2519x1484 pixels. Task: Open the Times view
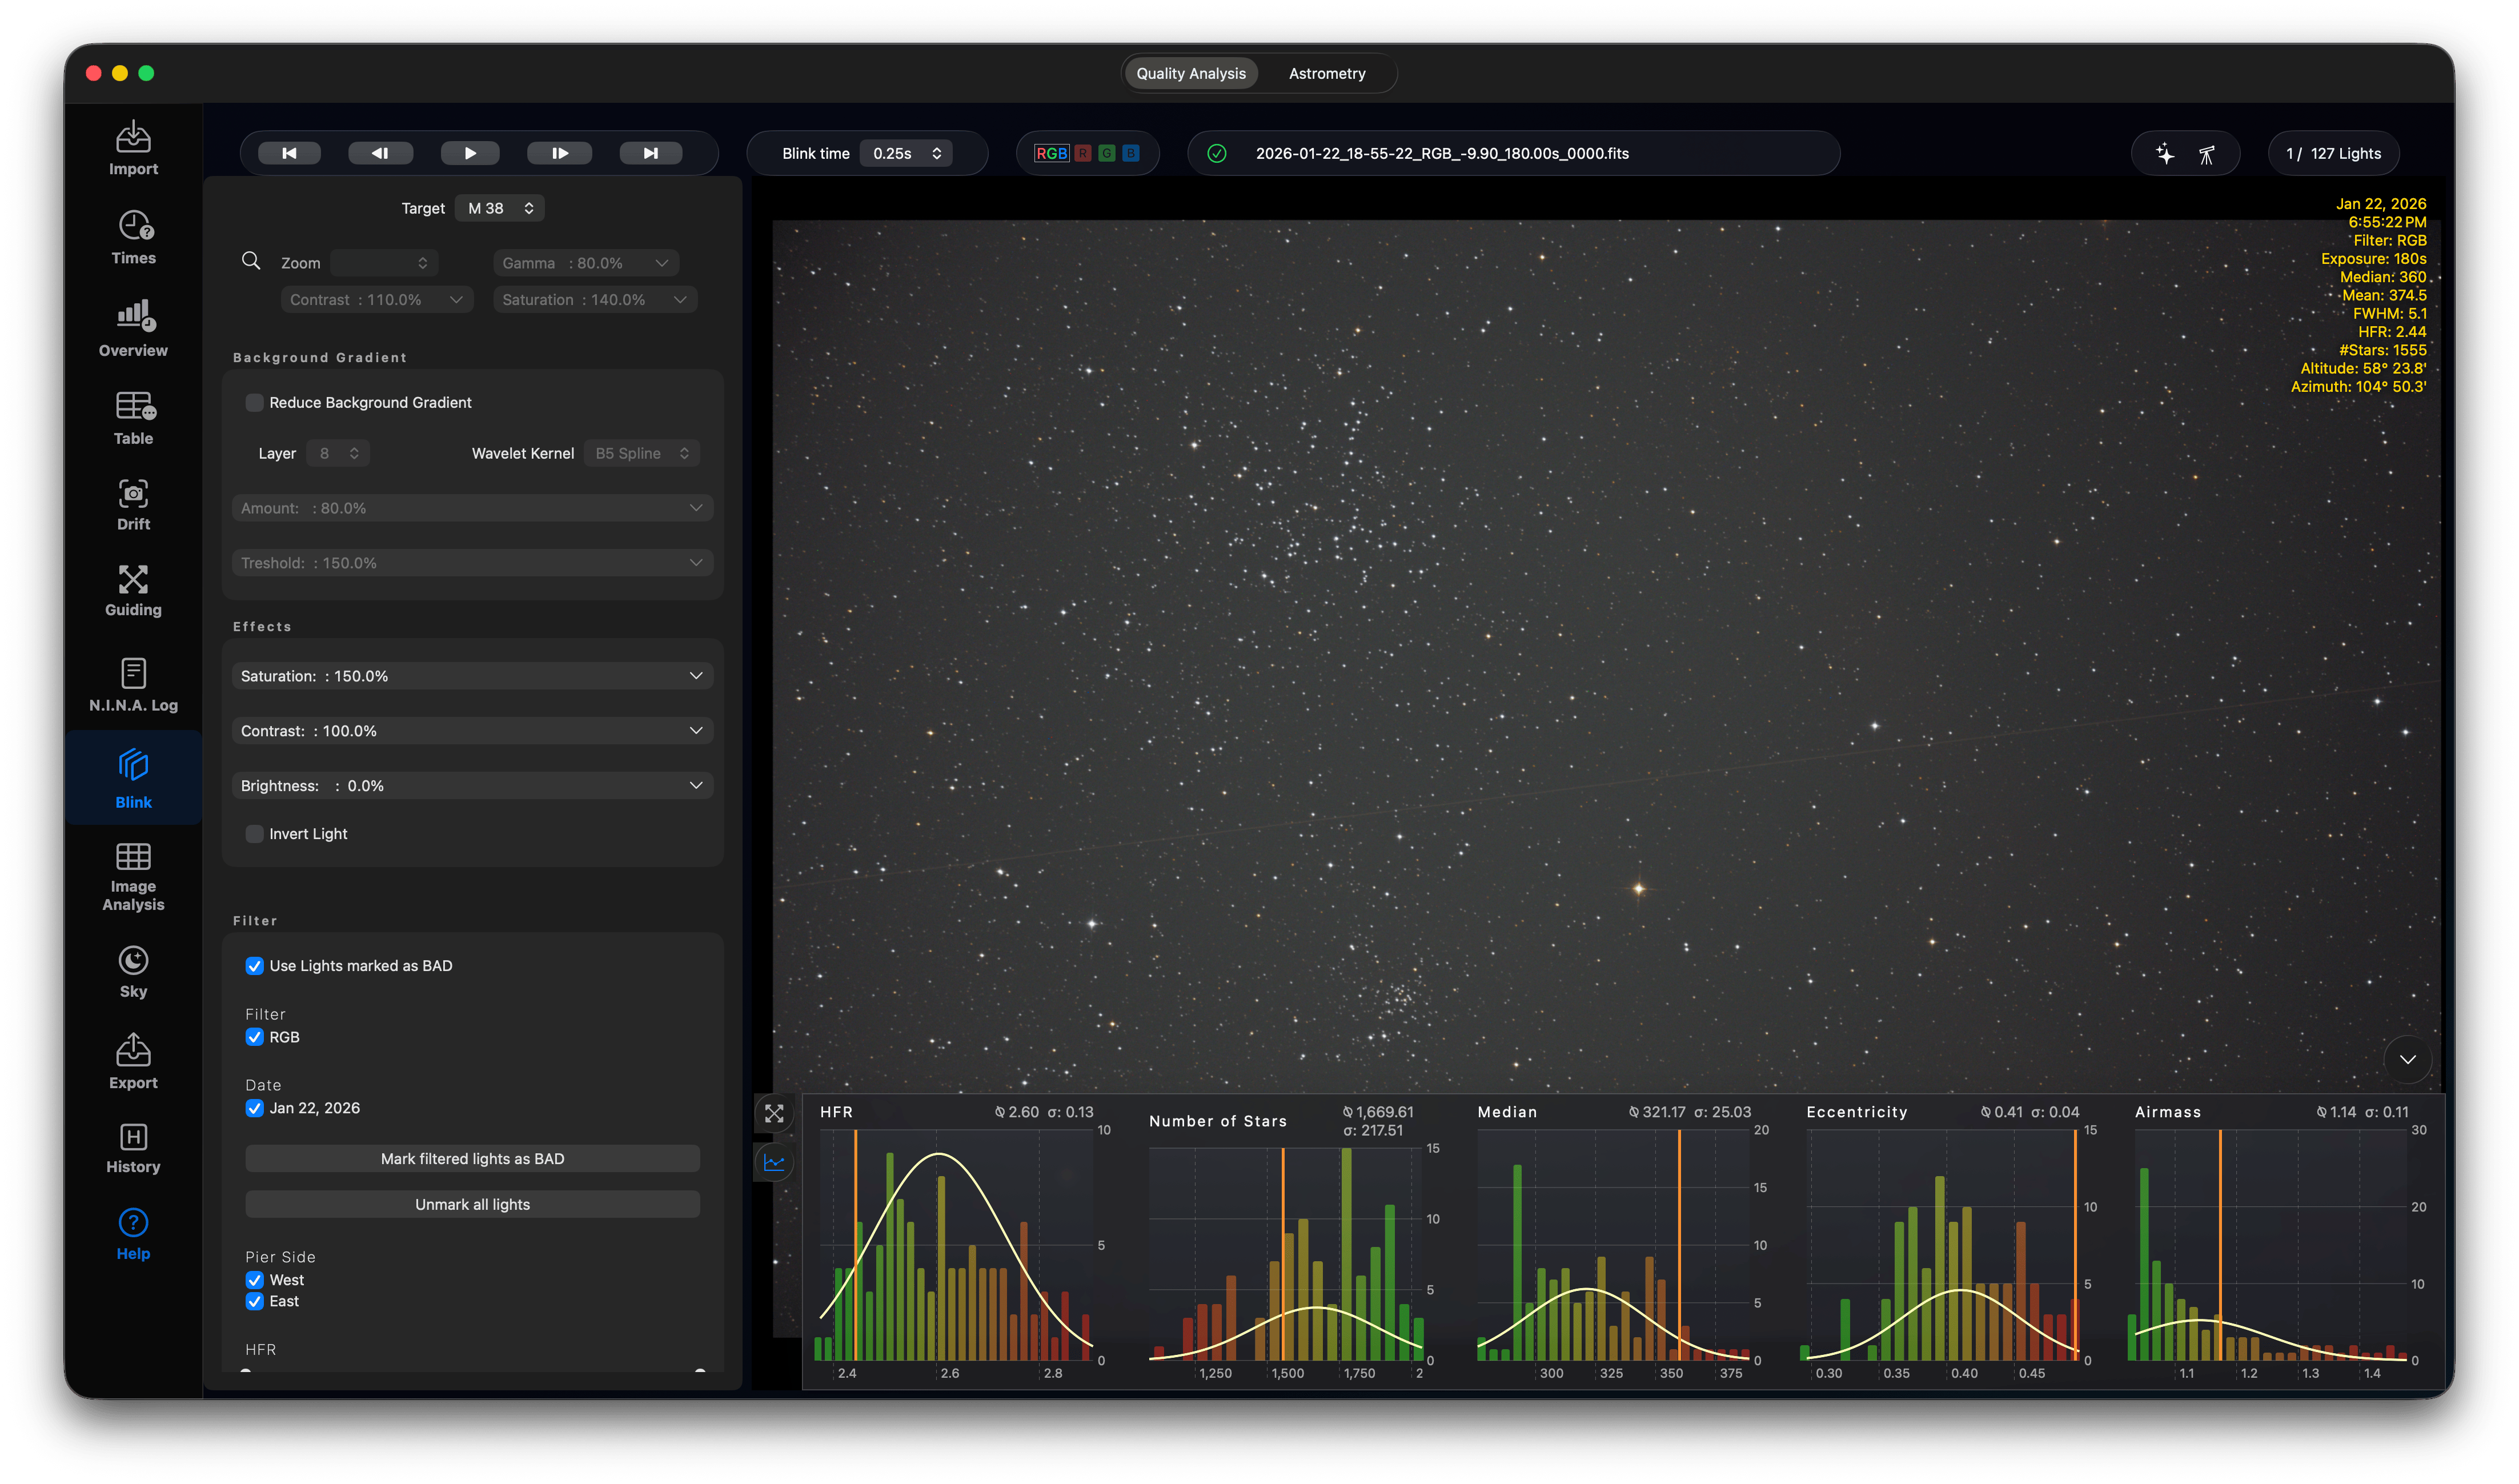click(x=133, y=238)
